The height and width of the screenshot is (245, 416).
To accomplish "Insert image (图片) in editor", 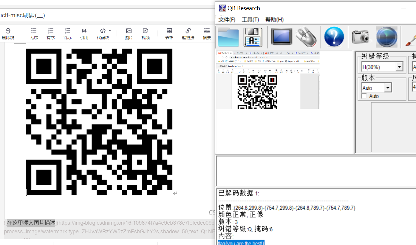I will [129, 33].
